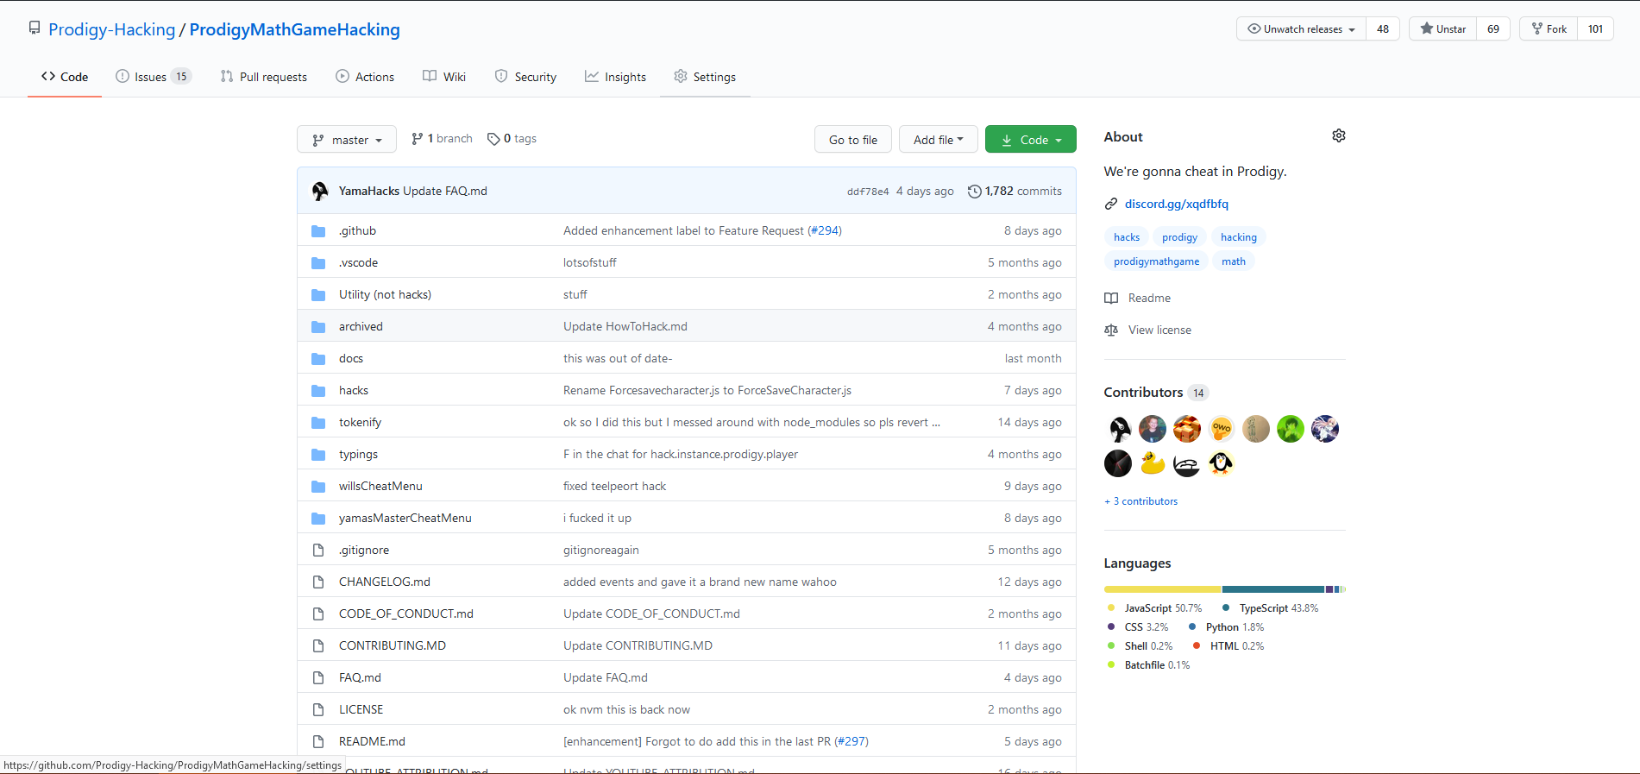Screen dimensions: 1640x774
Task: Click the 69 stargazers count
Action: 1492,28
